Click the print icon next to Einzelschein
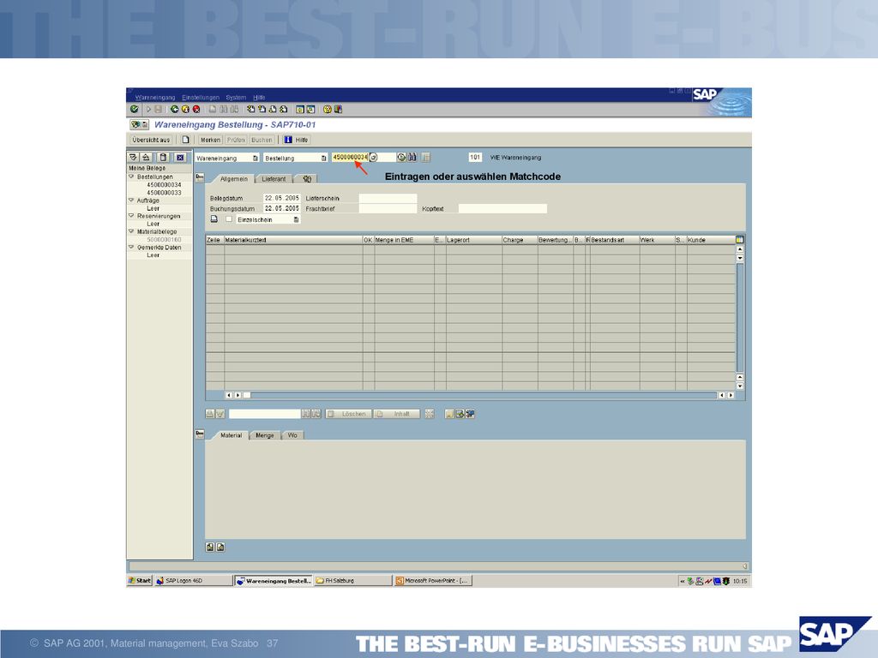 coord(213,218)
